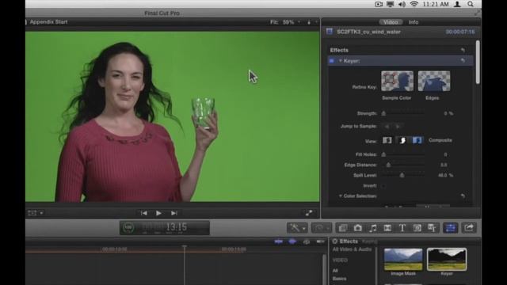This screenshot has width=507, height=285.
Task: Toggle viewer full-screen playback icon
Action: point(309,213)
